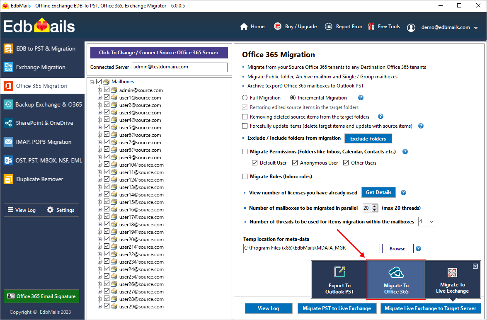The width and height of the screenshot is (487, 320).
Task: Click the SharePoint & OneDrive share icon
Action: (8, 123)
